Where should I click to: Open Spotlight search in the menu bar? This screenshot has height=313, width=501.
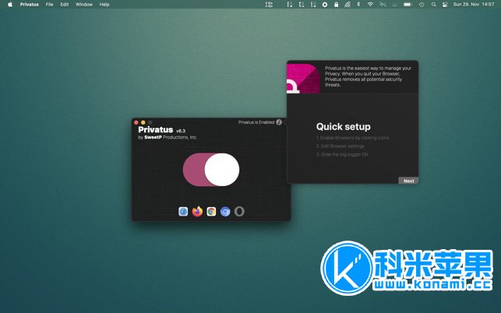[433, 5]
